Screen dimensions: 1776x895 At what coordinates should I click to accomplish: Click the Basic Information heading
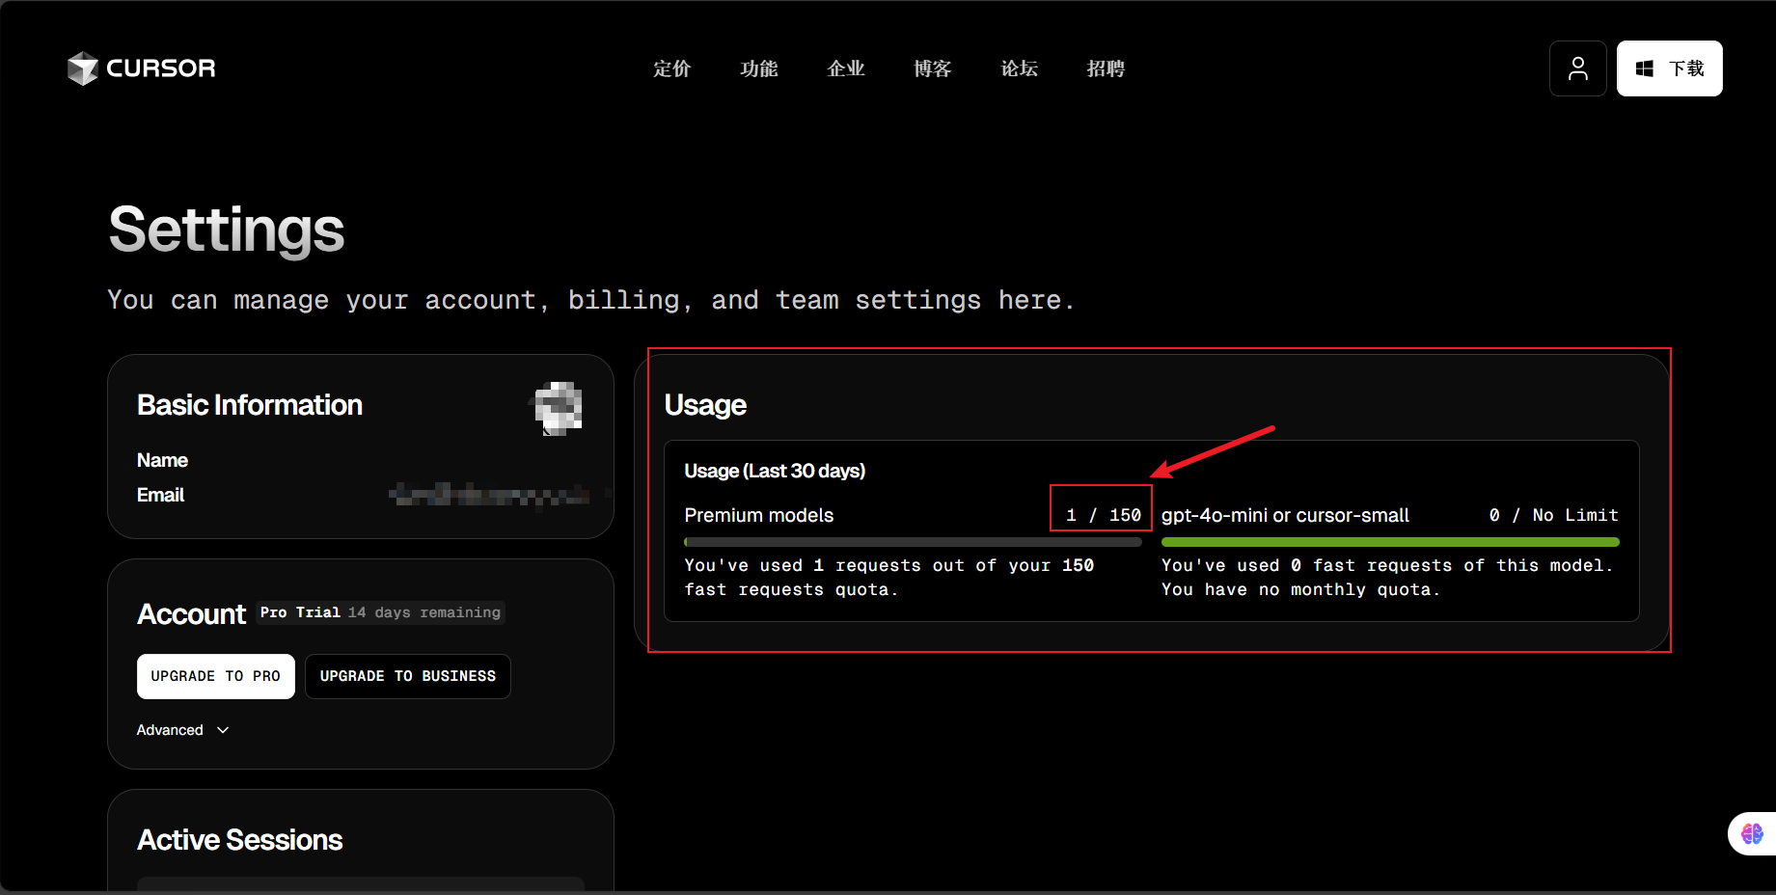click(x=250, y=405)
